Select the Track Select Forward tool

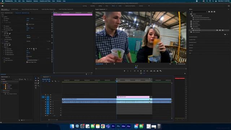tap(38, 78)
